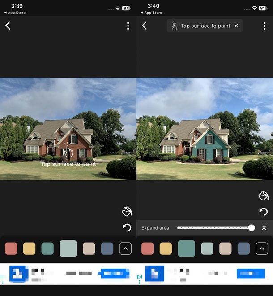Go back in the left phone screen
The height and width of the screenshot is (296, 273).
(x=8, y=26)
